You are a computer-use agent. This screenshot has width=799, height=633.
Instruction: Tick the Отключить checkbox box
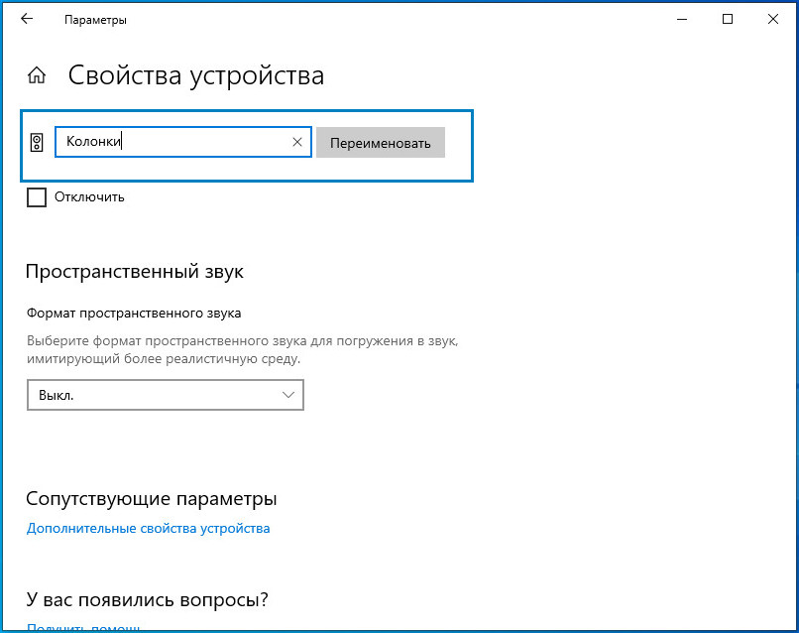point(37,196)
